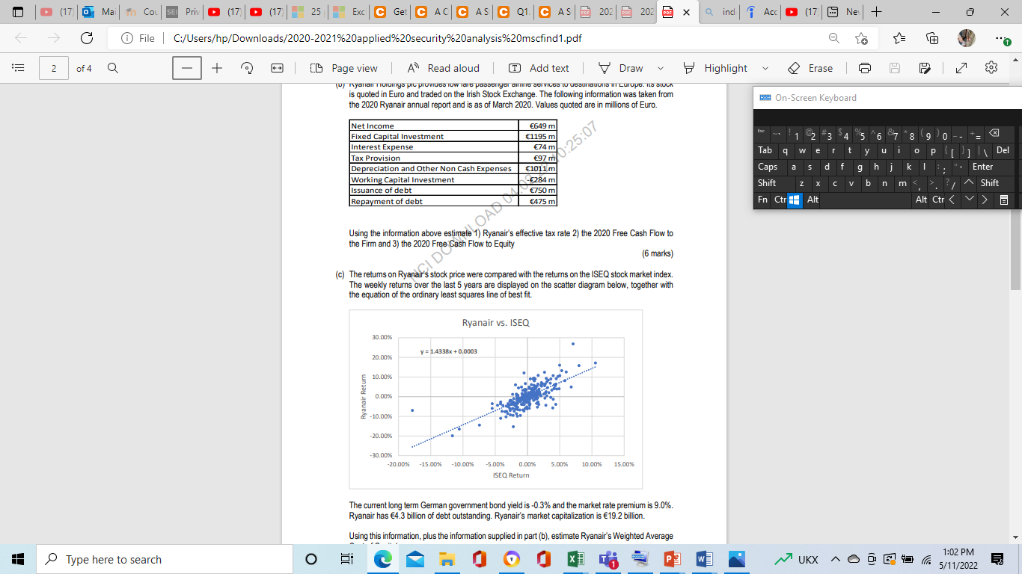Toggle left Shift on the On-Screen Keyboard
The height and width of the screenshot is (574, 1022).
coord(767,183)
